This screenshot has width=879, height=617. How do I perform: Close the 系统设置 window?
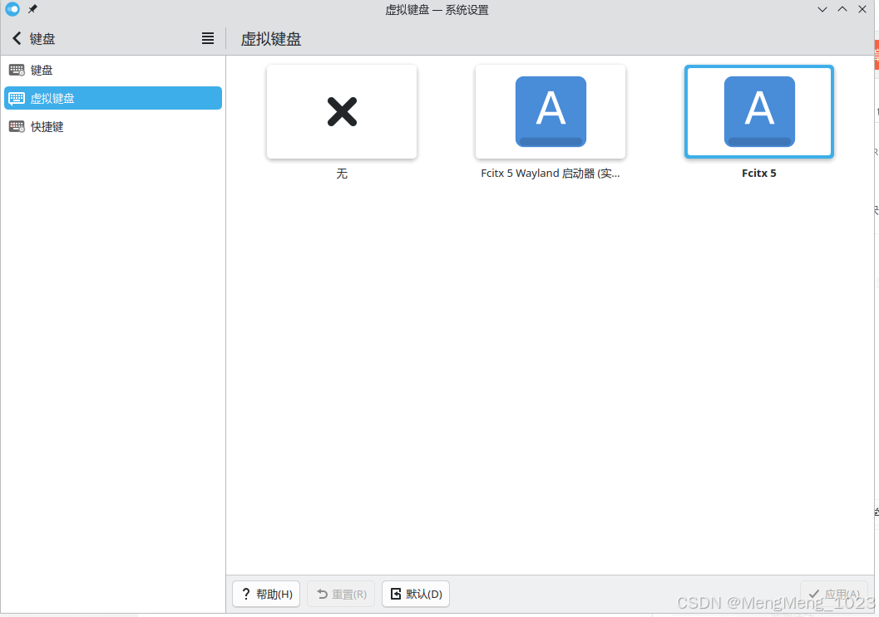(x=862, y=9)
